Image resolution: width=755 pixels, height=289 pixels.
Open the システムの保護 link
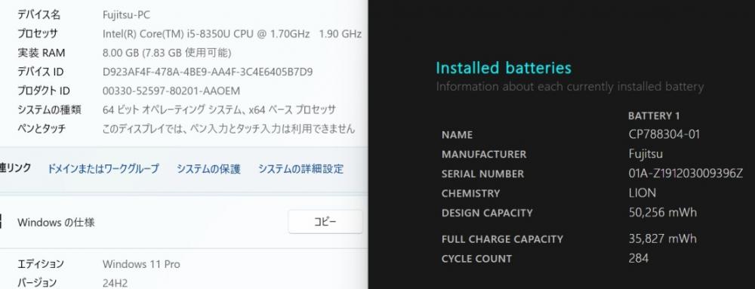[x=208, y=169]
